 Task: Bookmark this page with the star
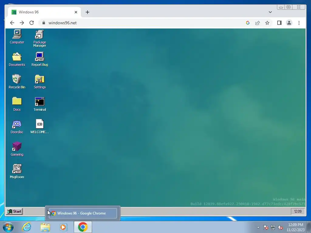(x=267, y=23)
